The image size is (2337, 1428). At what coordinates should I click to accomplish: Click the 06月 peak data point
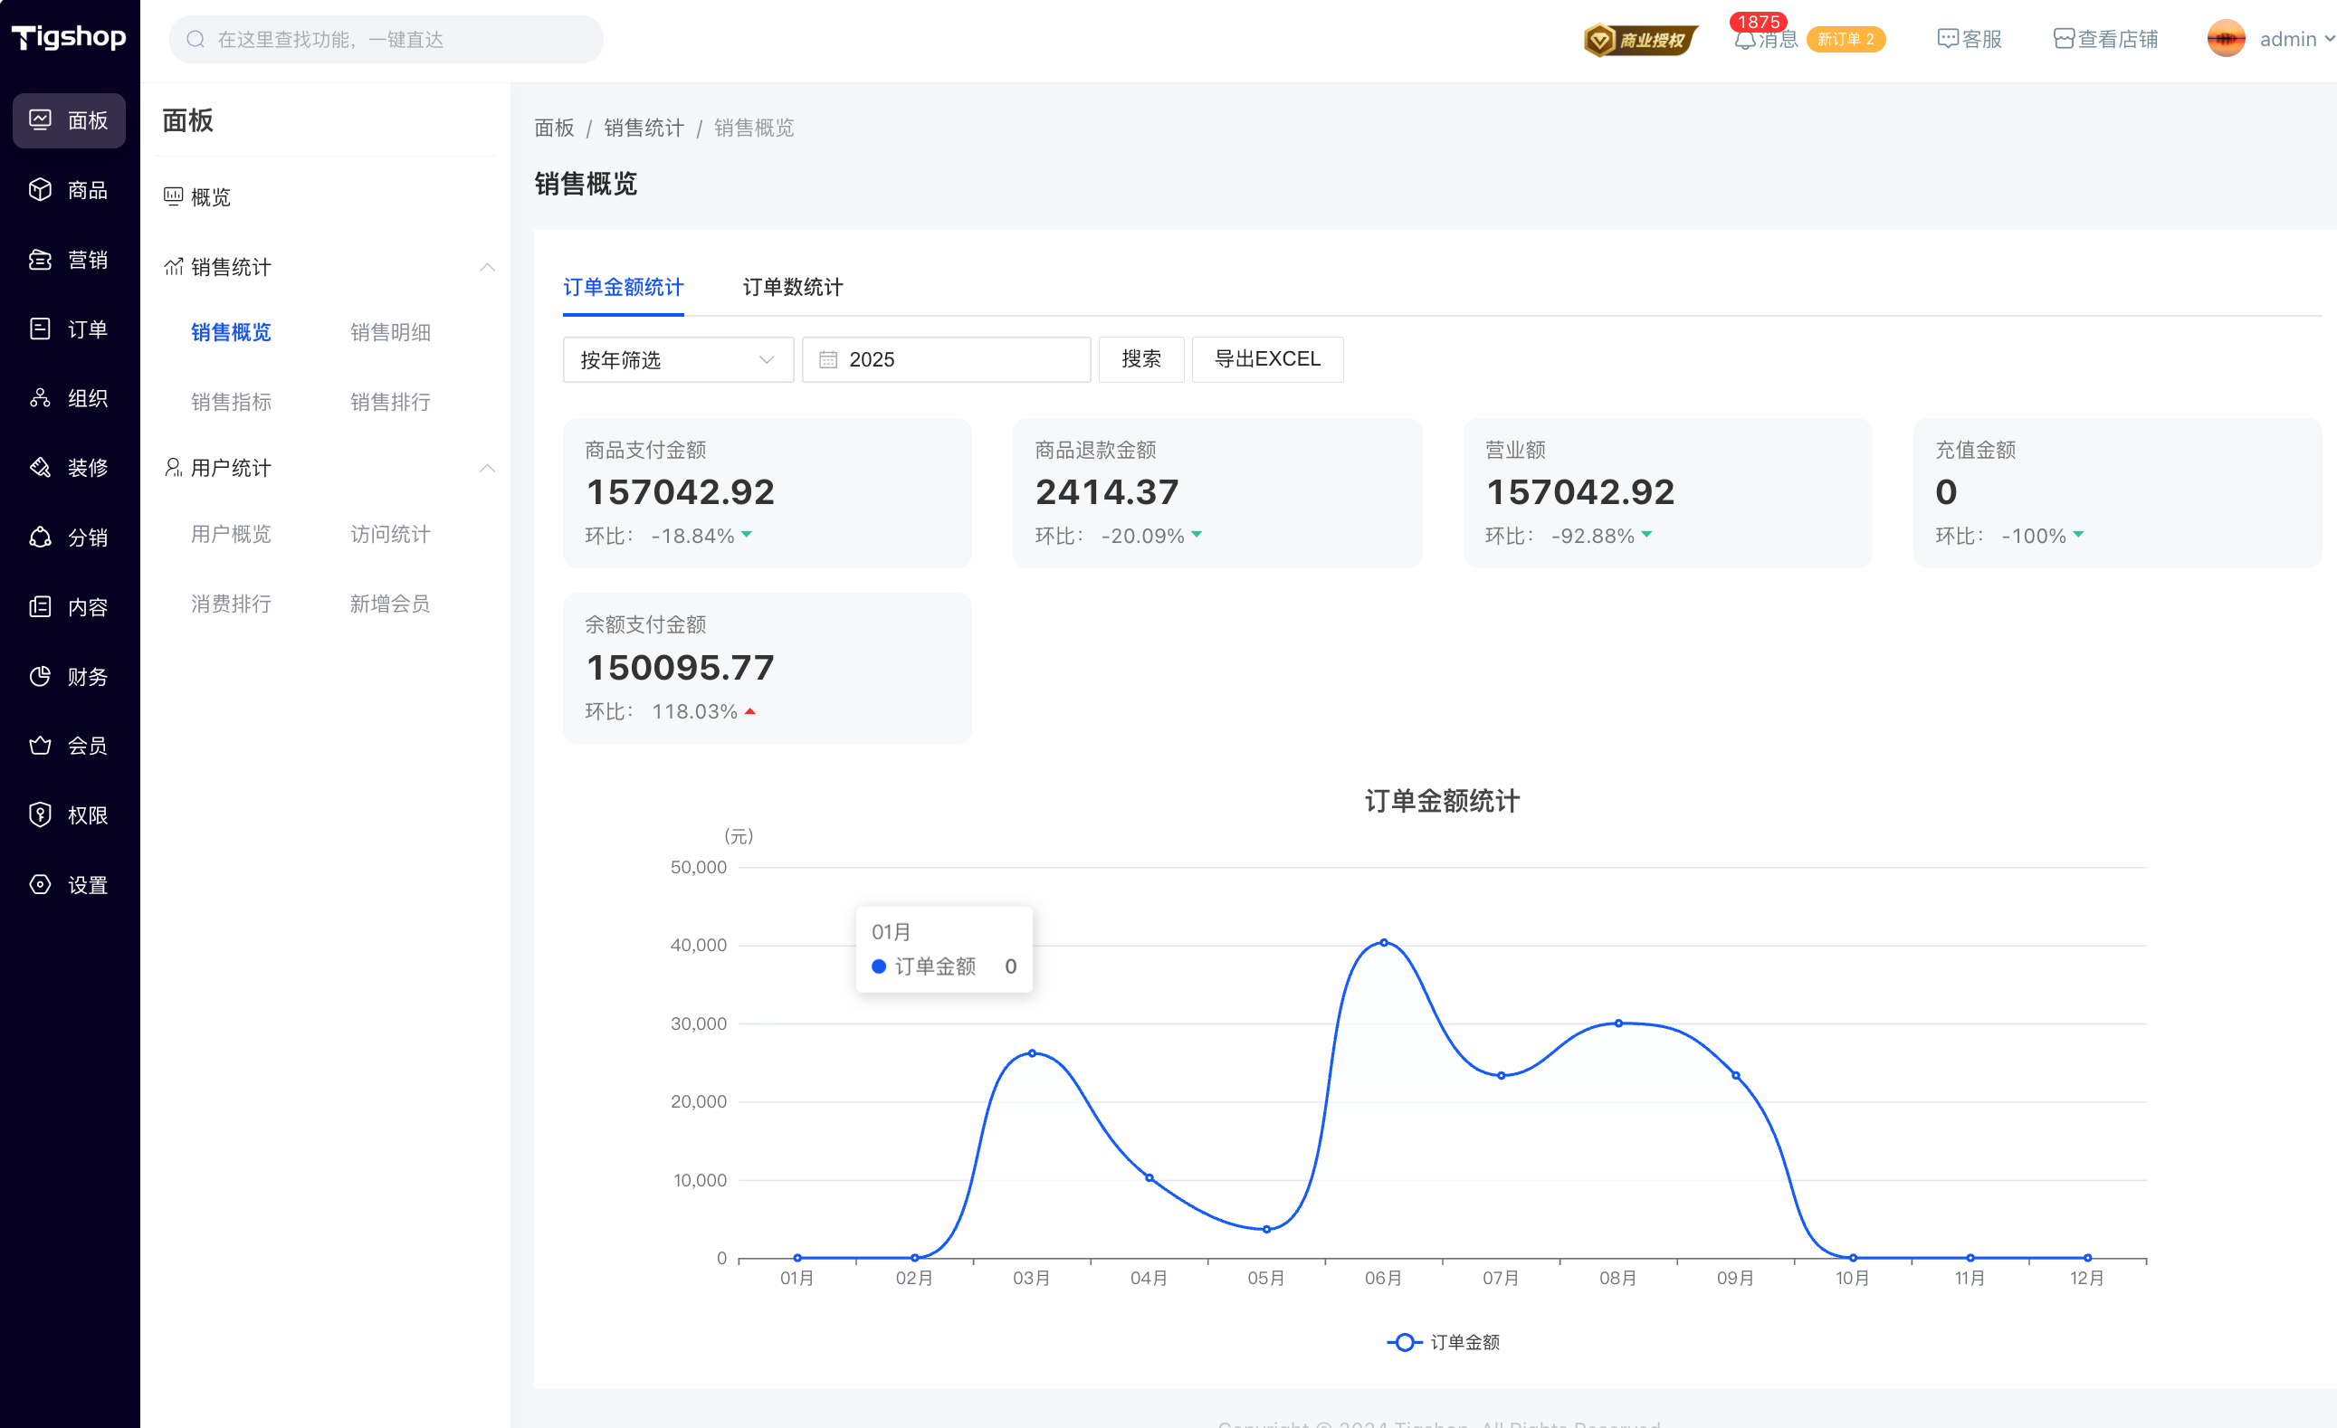1384,943
